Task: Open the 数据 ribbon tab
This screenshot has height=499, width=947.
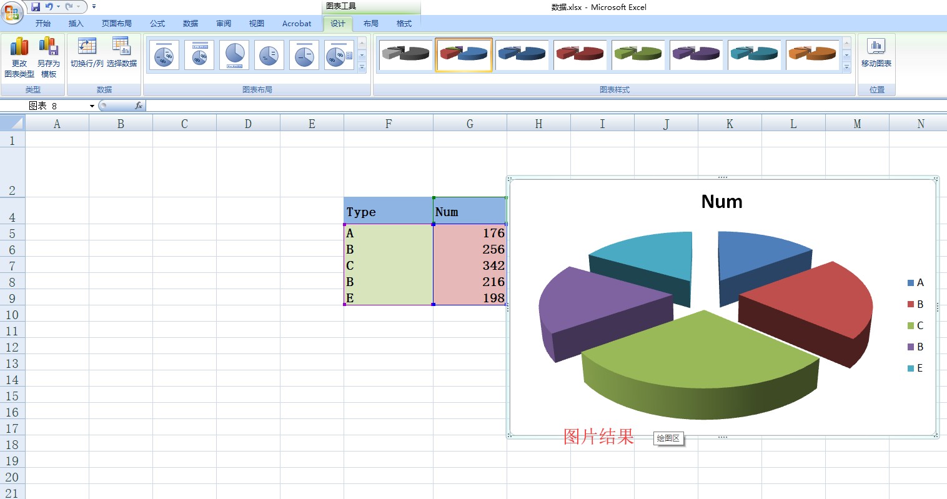Action: 191,24
